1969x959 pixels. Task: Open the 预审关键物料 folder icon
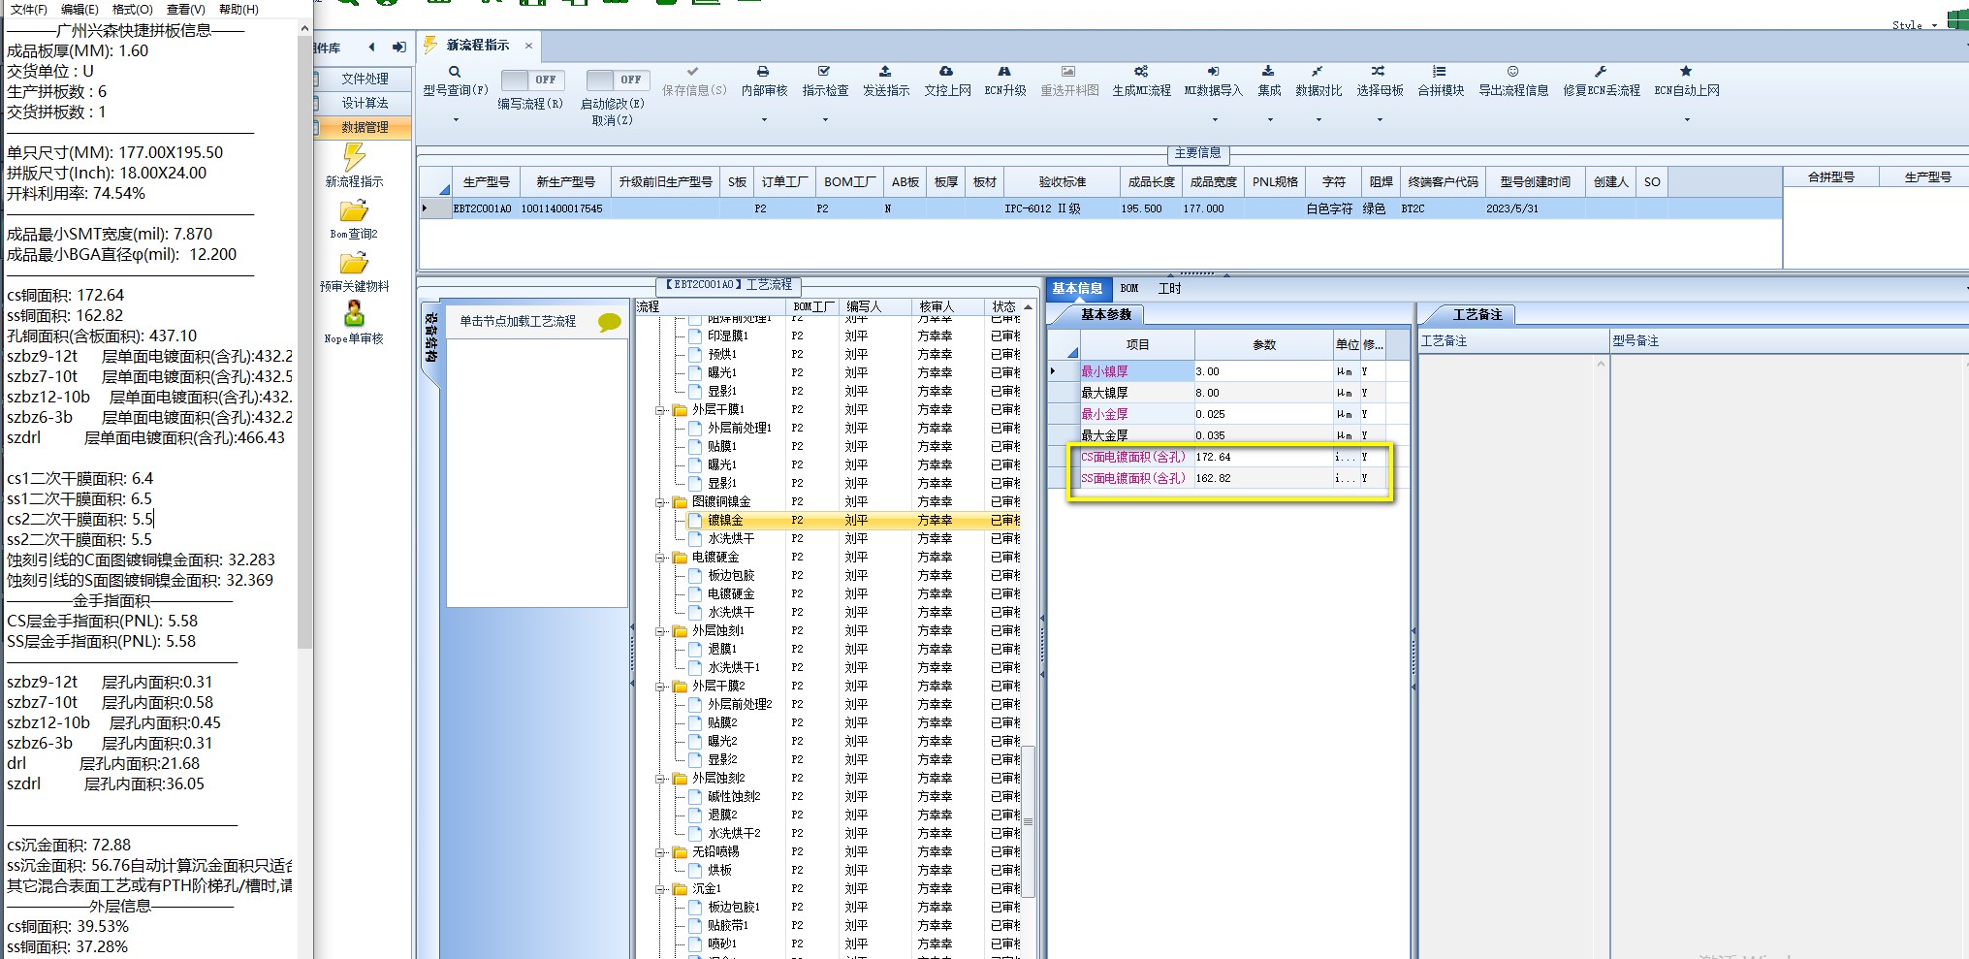(354, 263)
